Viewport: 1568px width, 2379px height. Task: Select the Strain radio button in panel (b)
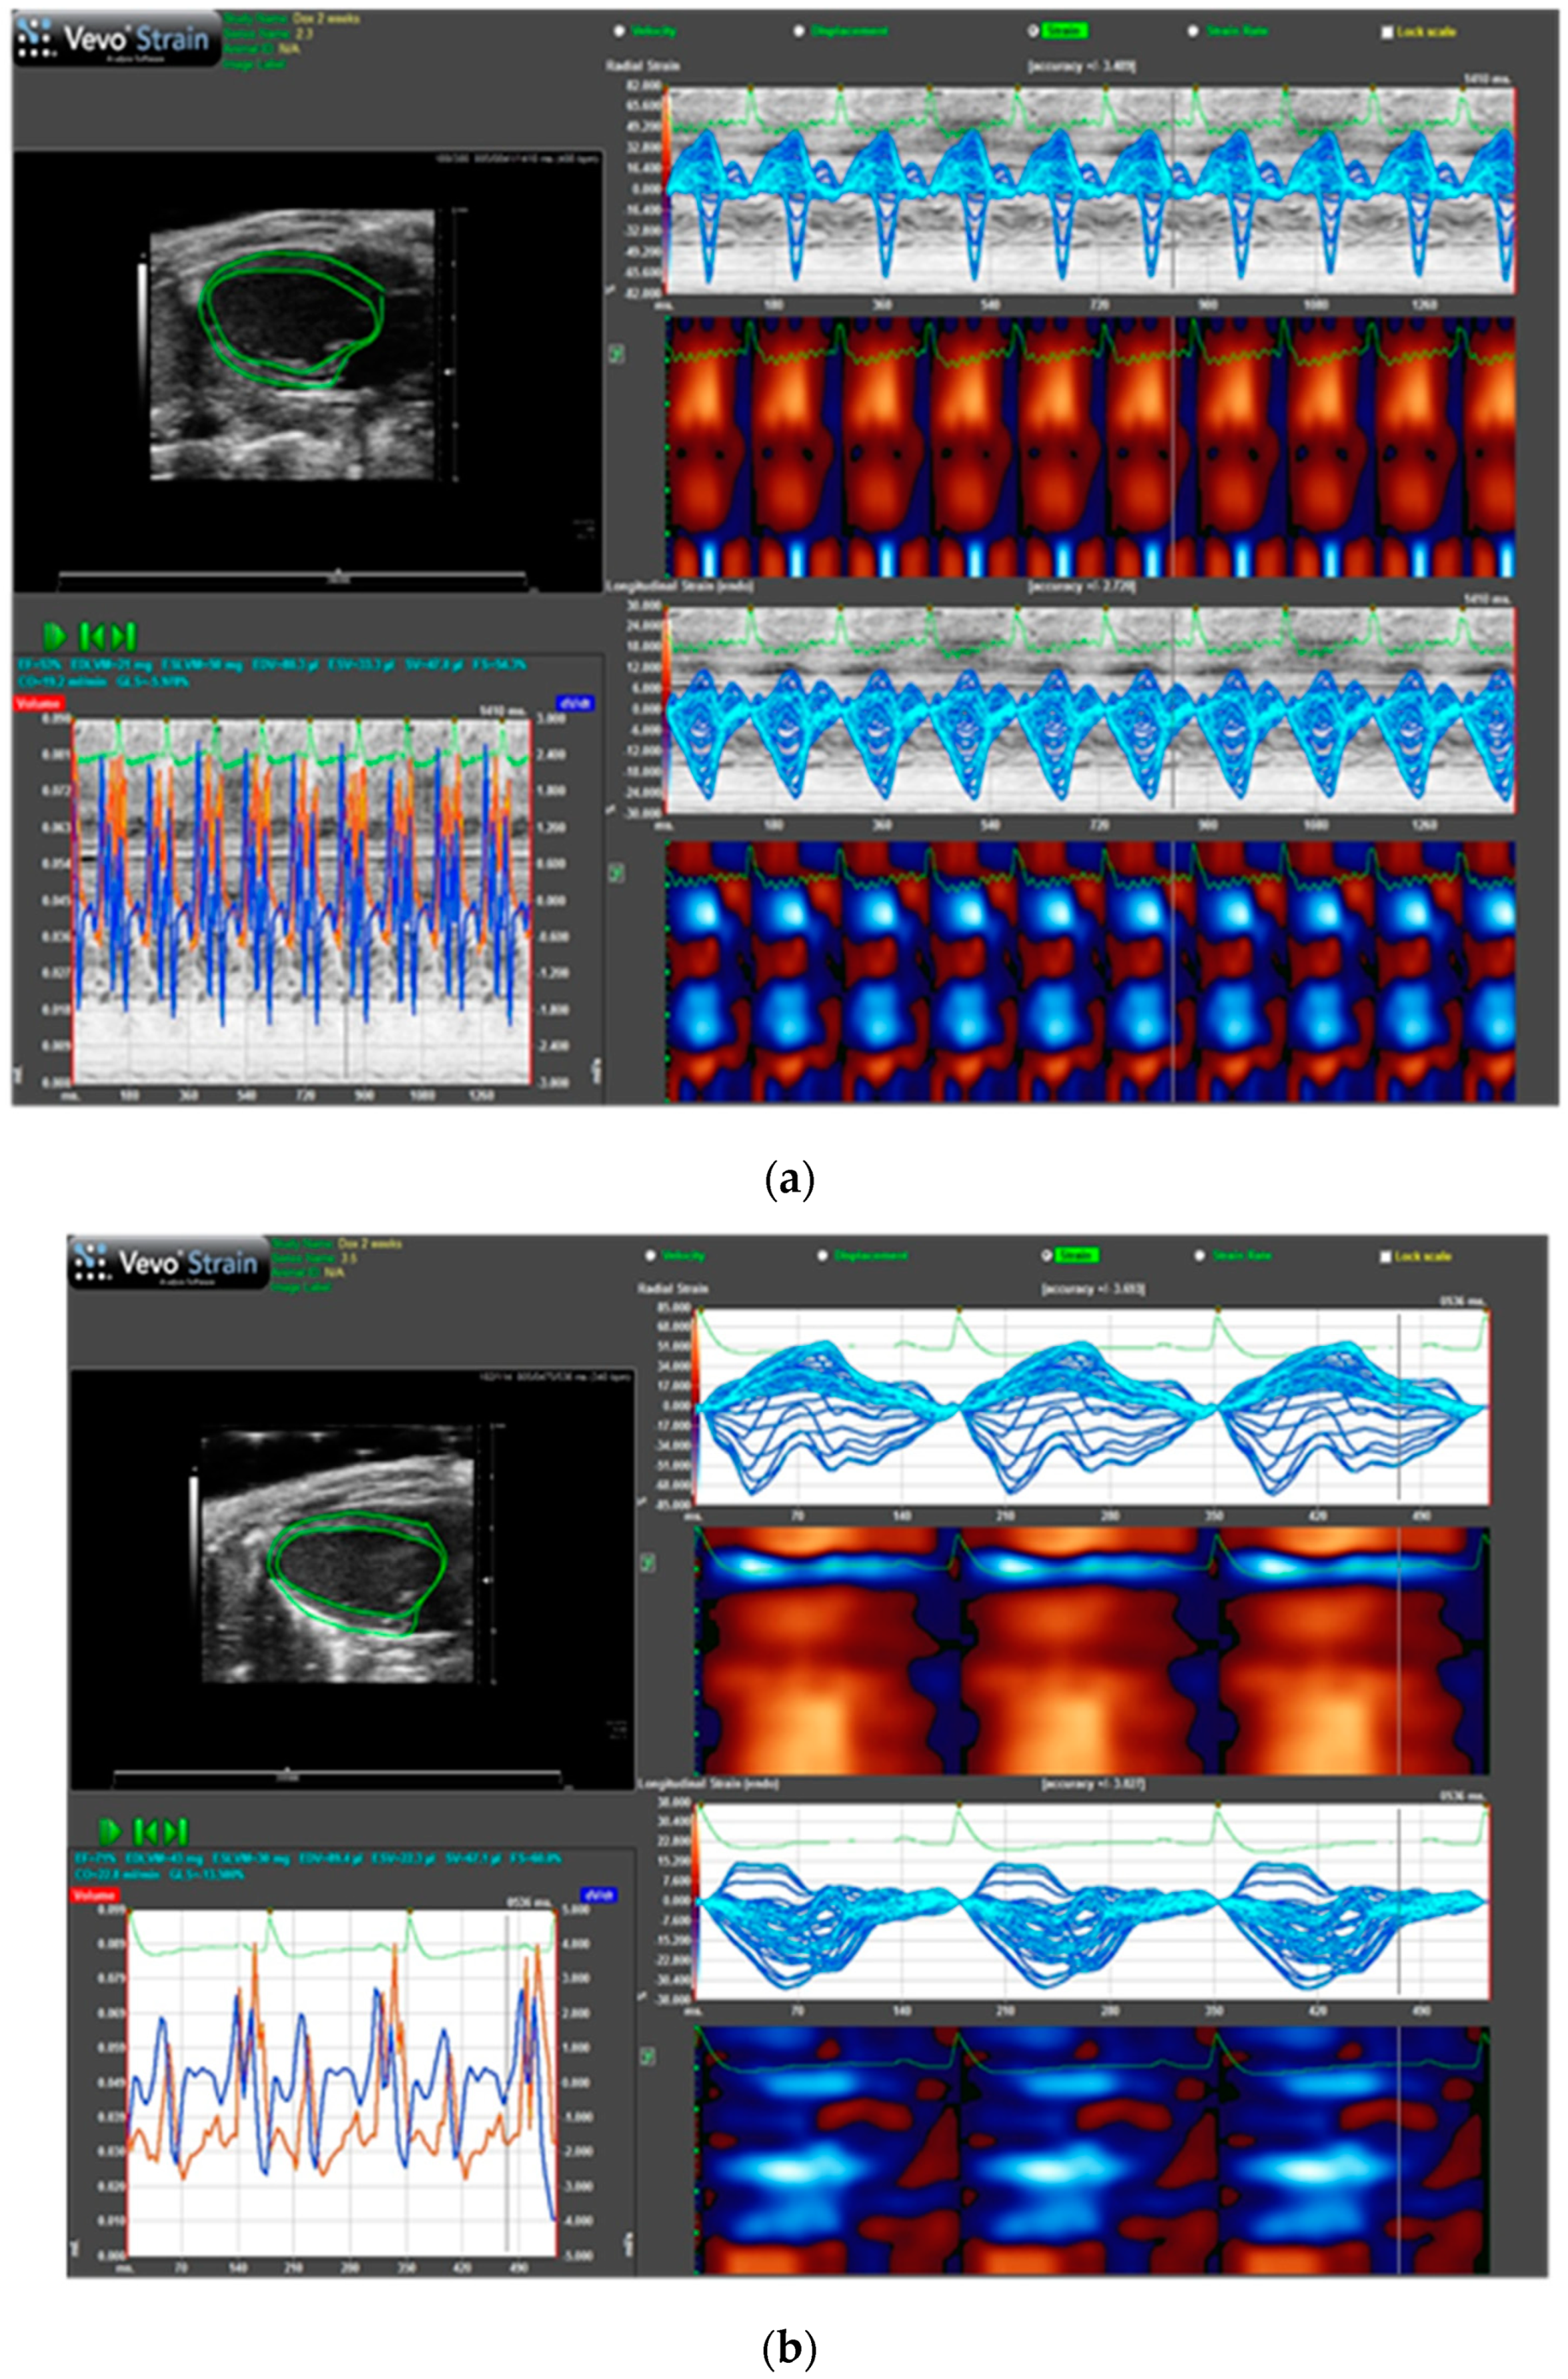(x=1046, y=1255)
